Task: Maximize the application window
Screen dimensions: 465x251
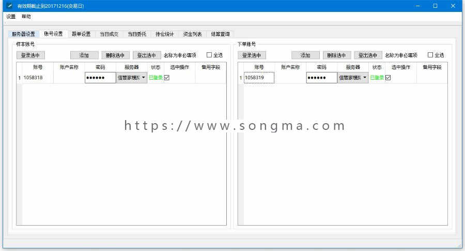Action: [x=435, y=6]
